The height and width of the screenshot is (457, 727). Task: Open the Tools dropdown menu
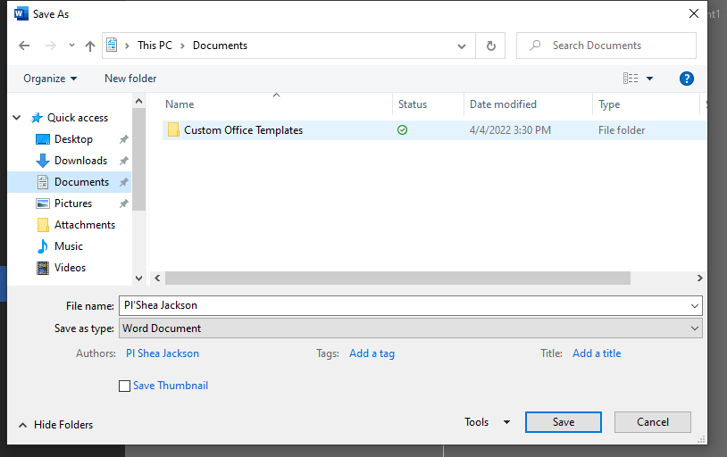487,422
